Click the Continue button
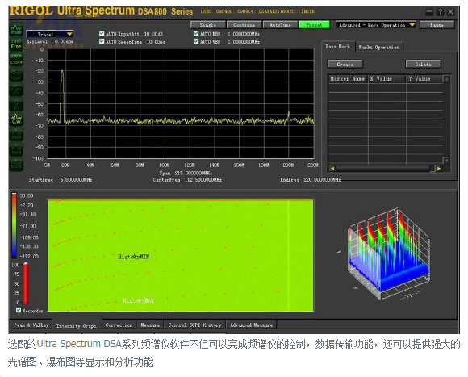 click(244, 25)
